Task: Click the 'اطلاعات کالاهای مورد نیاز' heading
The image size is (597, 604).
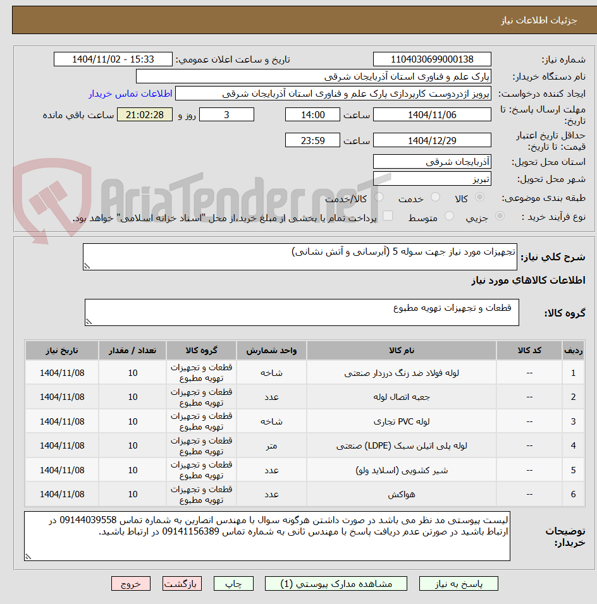Action: point(528,280)
